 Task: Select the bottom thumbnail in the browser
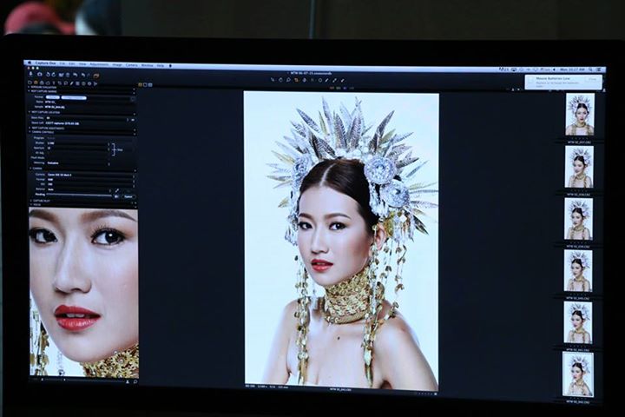tap(577, 374)
